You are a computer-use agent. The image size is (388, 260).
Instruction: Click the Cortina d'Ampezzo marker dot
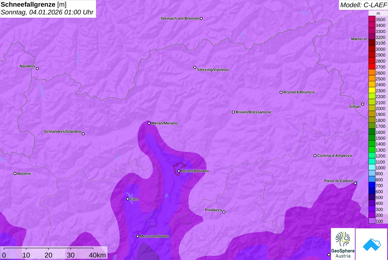point(315,156)
